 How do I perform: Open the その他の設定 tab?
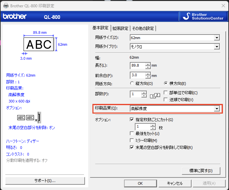[143, 28]
